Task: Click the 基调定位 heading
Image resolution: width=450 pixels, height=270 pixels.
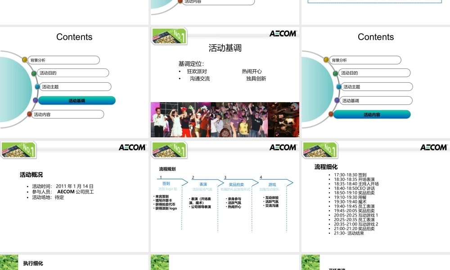Action: [191, 64]
